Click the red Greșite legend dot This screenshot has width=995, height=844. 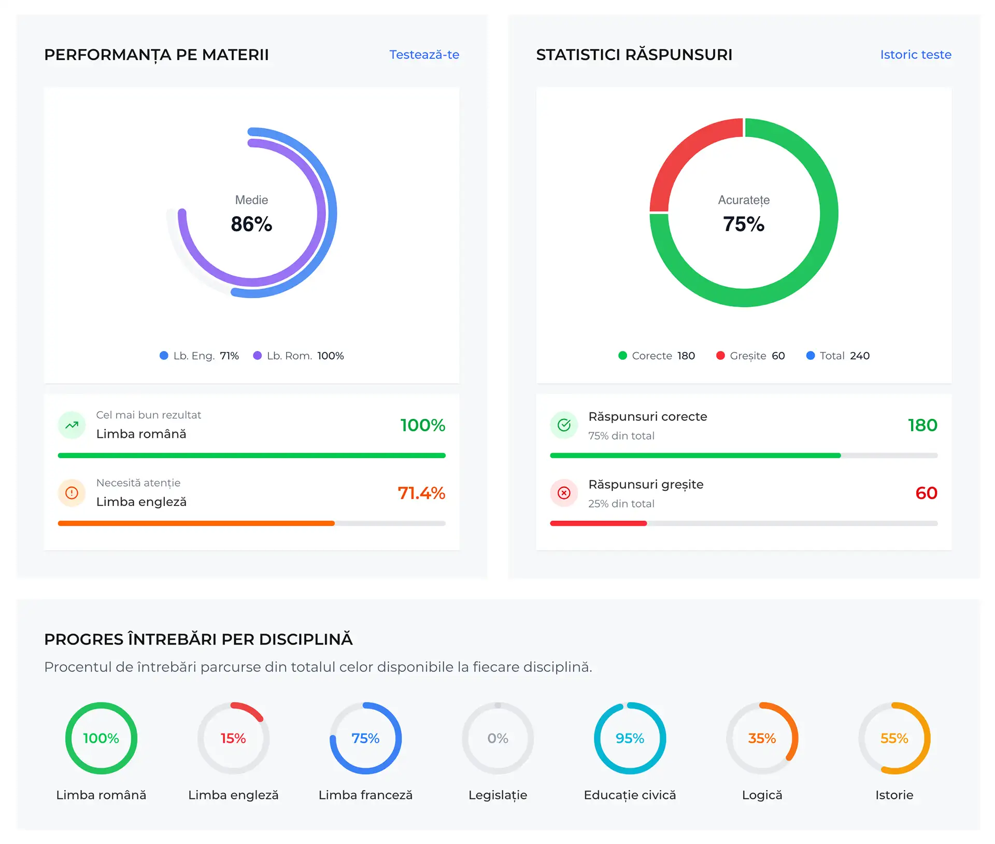point(720,356)
